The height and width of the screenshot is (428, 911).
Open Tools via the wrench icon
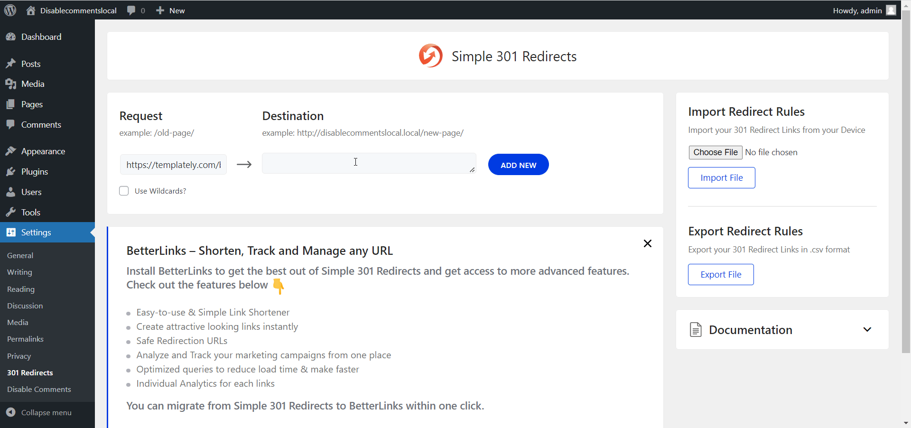point(11,212)
